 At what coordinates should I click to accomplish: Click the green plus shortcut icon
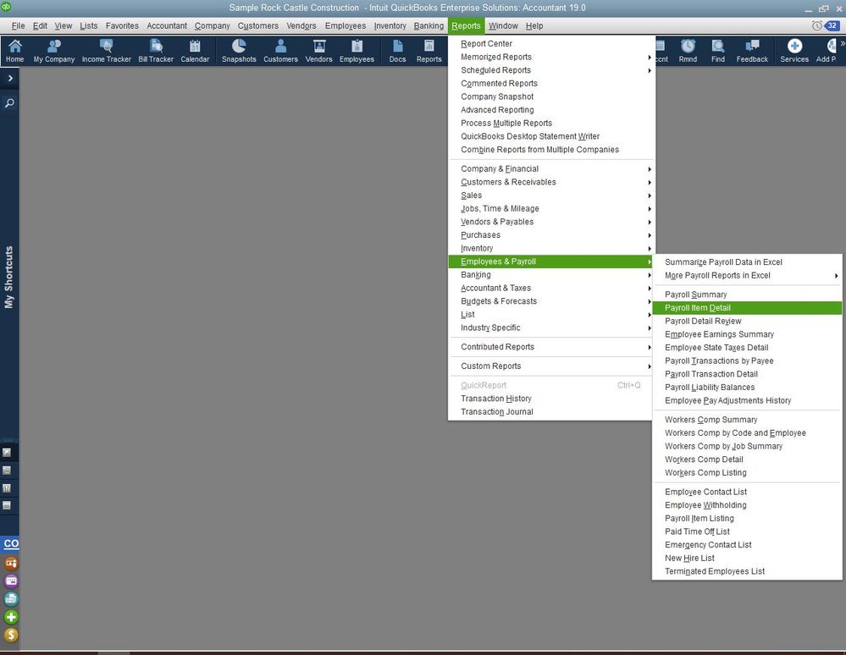(x=11, y=617)
